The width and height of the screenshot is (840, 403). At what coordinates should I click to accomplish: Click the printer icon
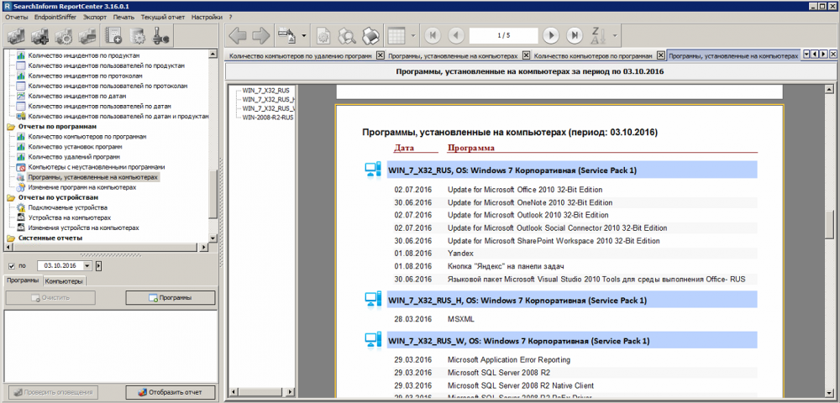click(x=370, y=36)
